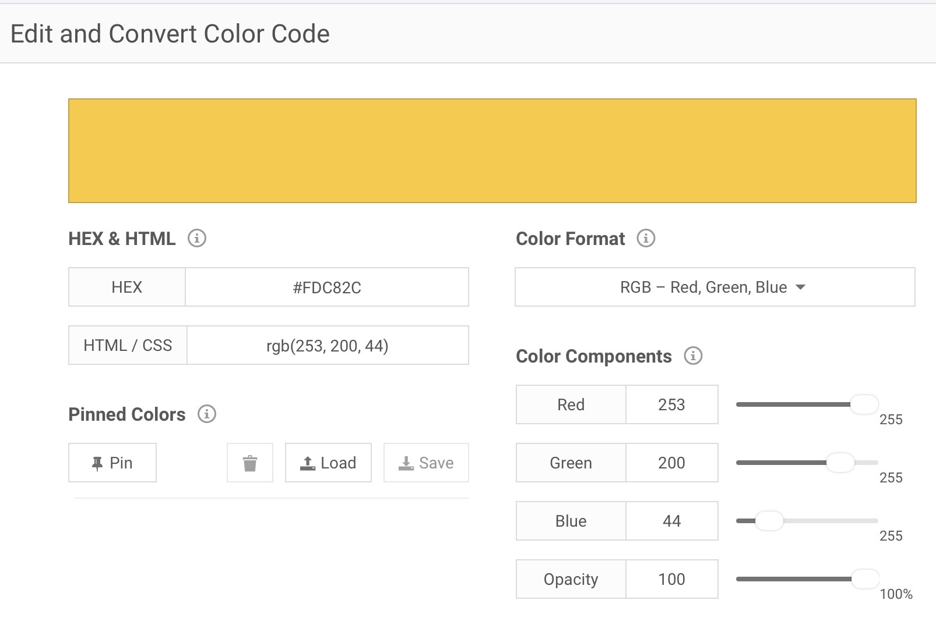Click the 100% label beside Opacity slider
Screen dimensions: 936x625
[x=896, y=594]
